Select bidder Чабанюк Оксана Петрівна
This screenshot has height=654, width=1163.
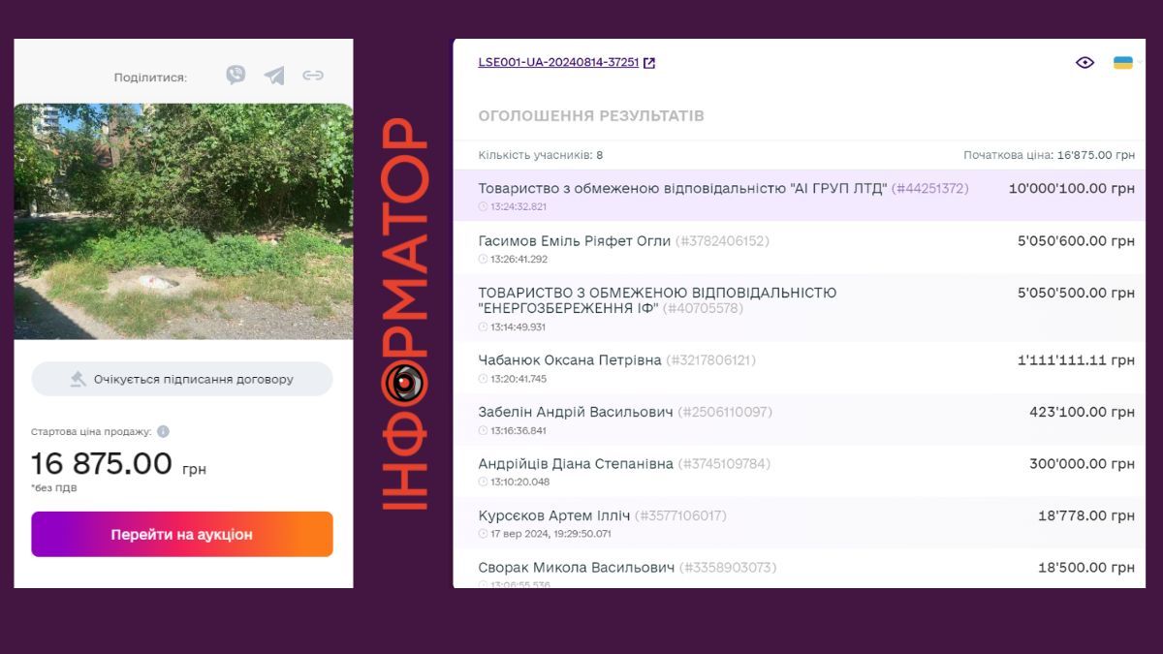tap(799, 368)
